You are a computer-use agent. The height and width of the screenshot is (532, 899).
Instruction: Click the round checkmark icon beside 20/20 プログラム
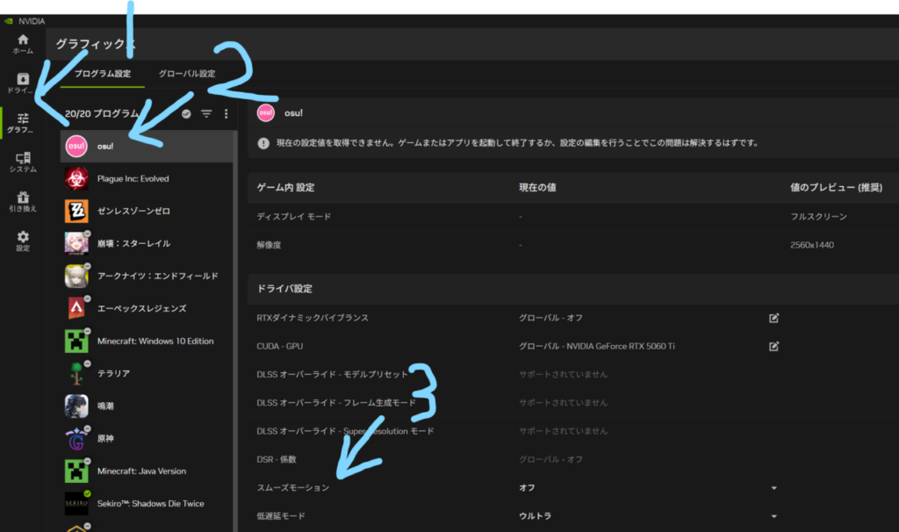click(x=186, y=113)
